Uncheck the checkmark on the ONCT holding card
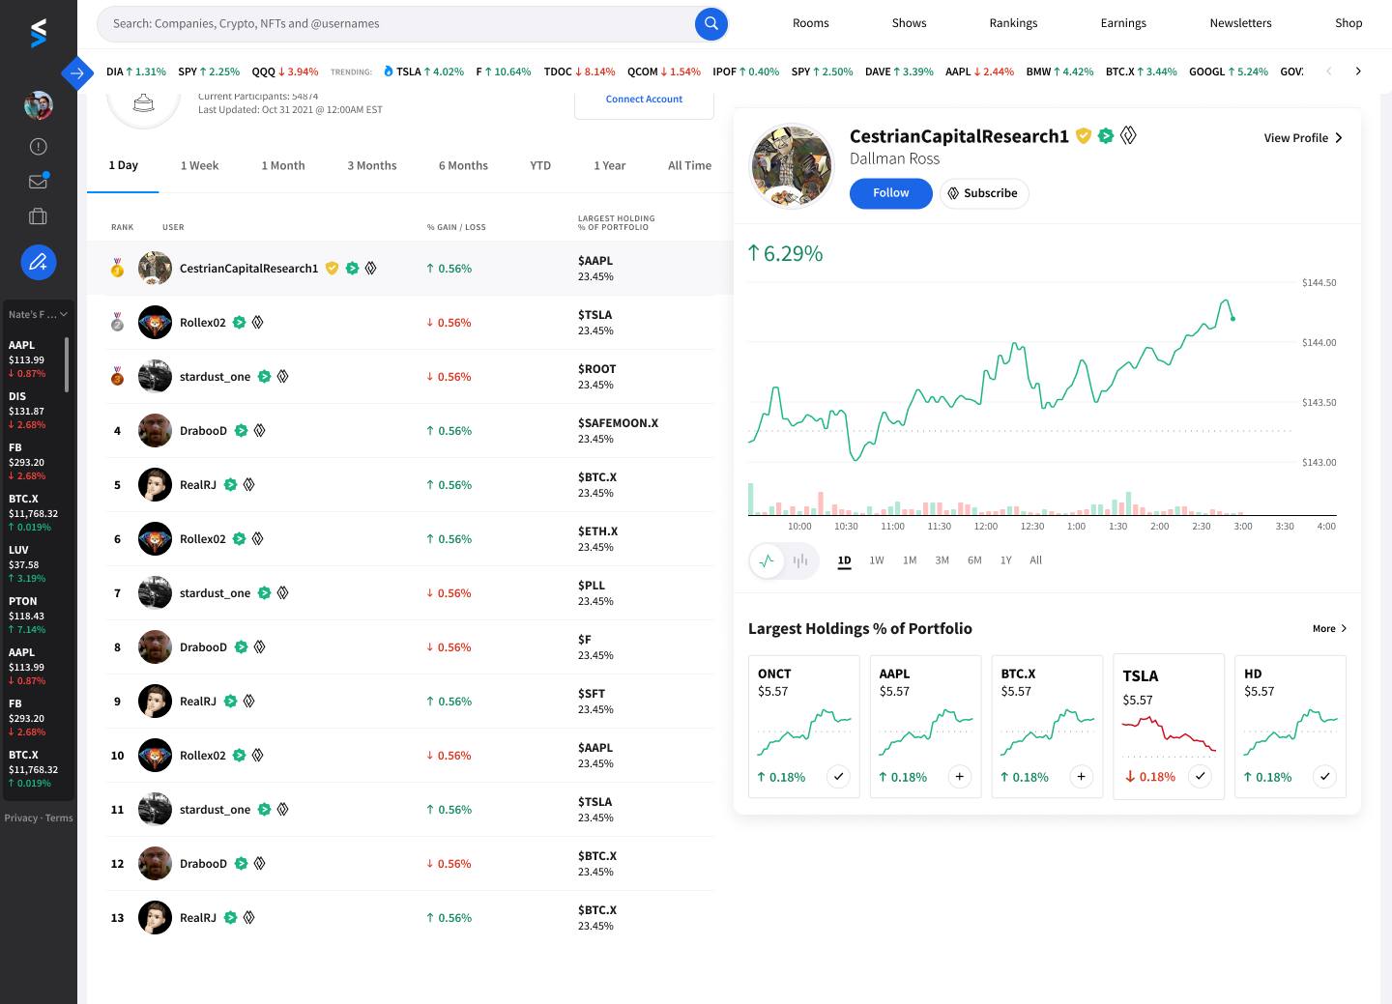The height and width of the screenshot is (1004, 1392). (838, 776)
